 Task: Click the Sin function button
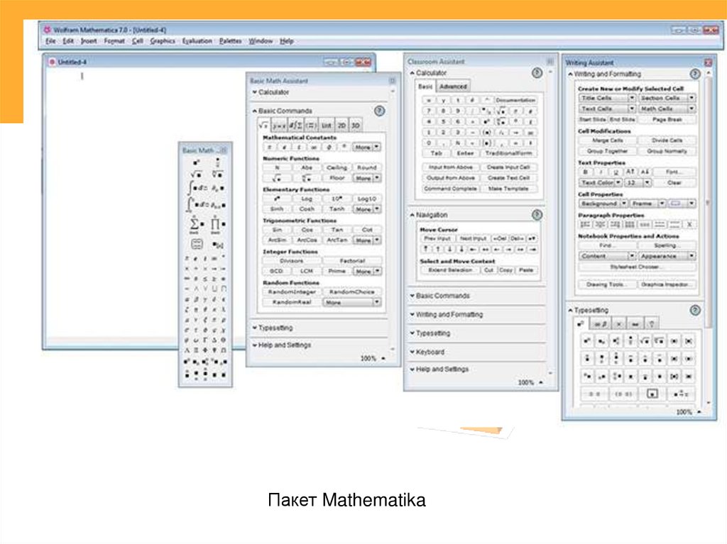(277, 230)
